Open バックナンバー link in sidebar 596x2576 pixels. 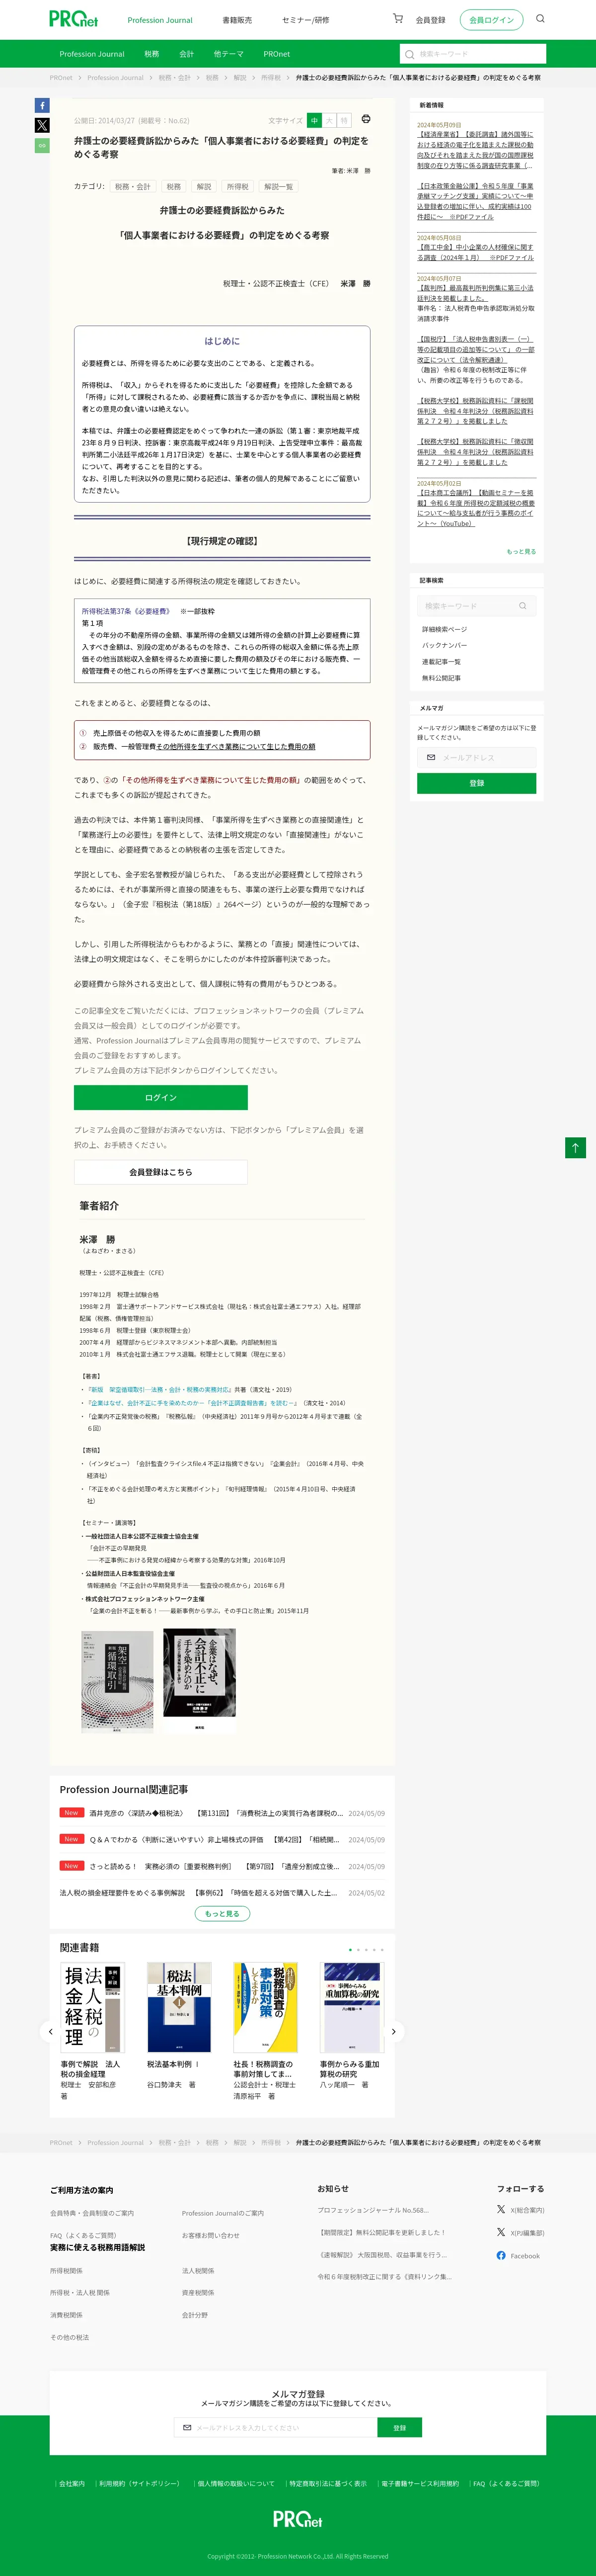click(444, 645)
